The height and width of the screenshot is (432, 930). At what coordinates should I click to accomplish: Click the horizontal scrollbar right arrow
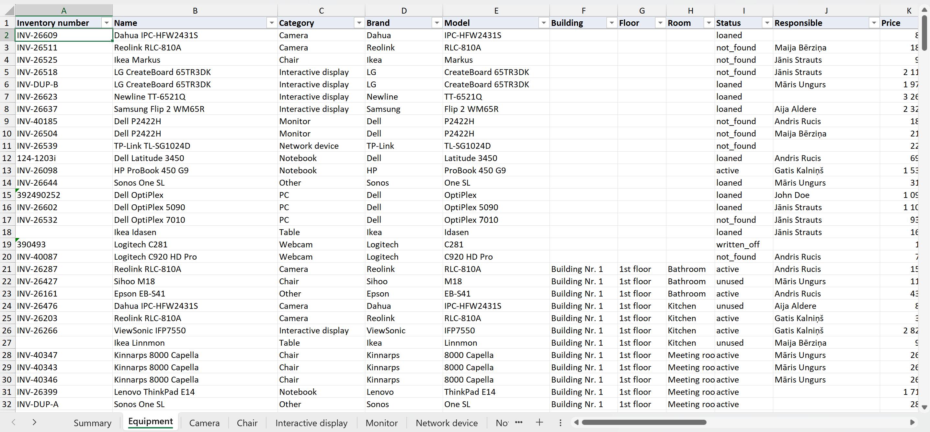(912, 422)
